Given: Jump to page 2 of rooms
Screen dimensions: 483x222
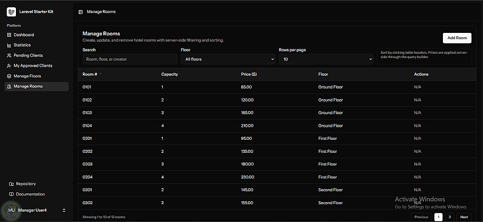Looking at the screenshot, I should (x=450, y=217).
